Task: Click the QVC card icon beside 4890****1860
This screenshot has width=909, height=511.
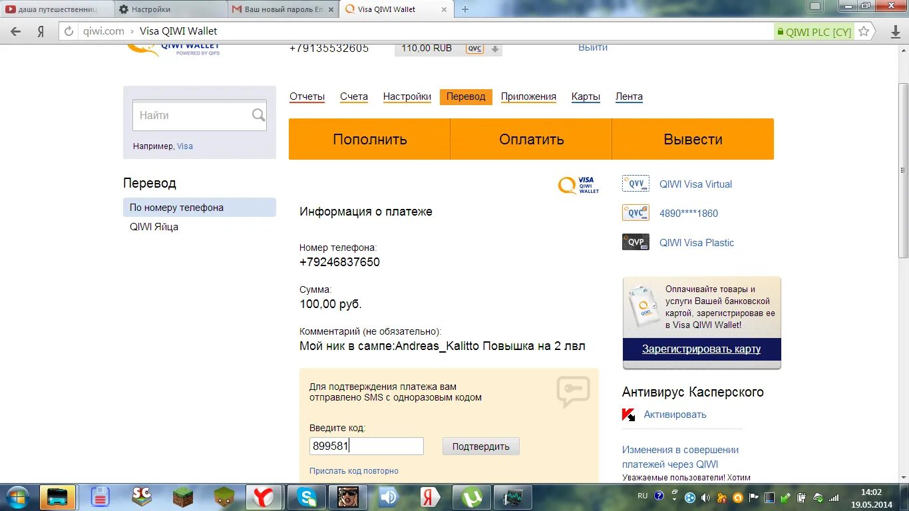Action: point(636,213)
